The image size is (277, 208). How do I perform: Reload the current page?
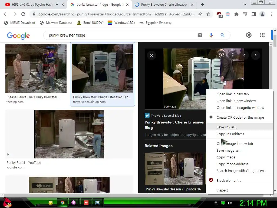click(23, 14)
